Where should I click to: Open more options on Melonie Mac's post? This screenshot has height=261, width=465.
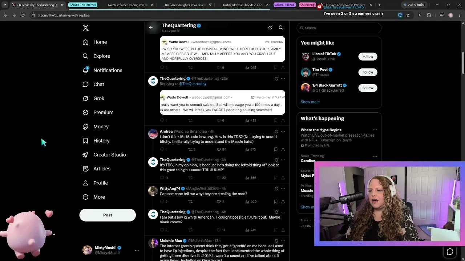click(x=283, y=241)
